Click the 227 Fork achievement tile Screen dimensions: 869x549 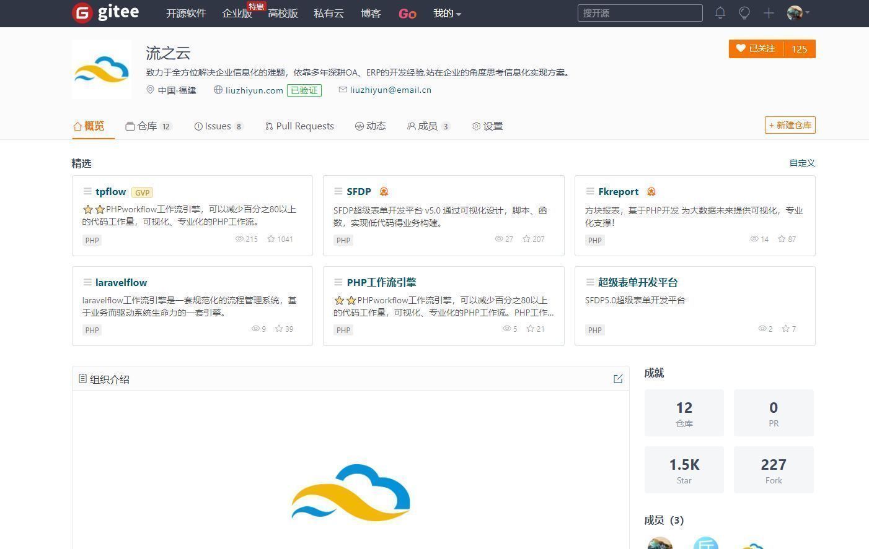click(x=774, y=470)
